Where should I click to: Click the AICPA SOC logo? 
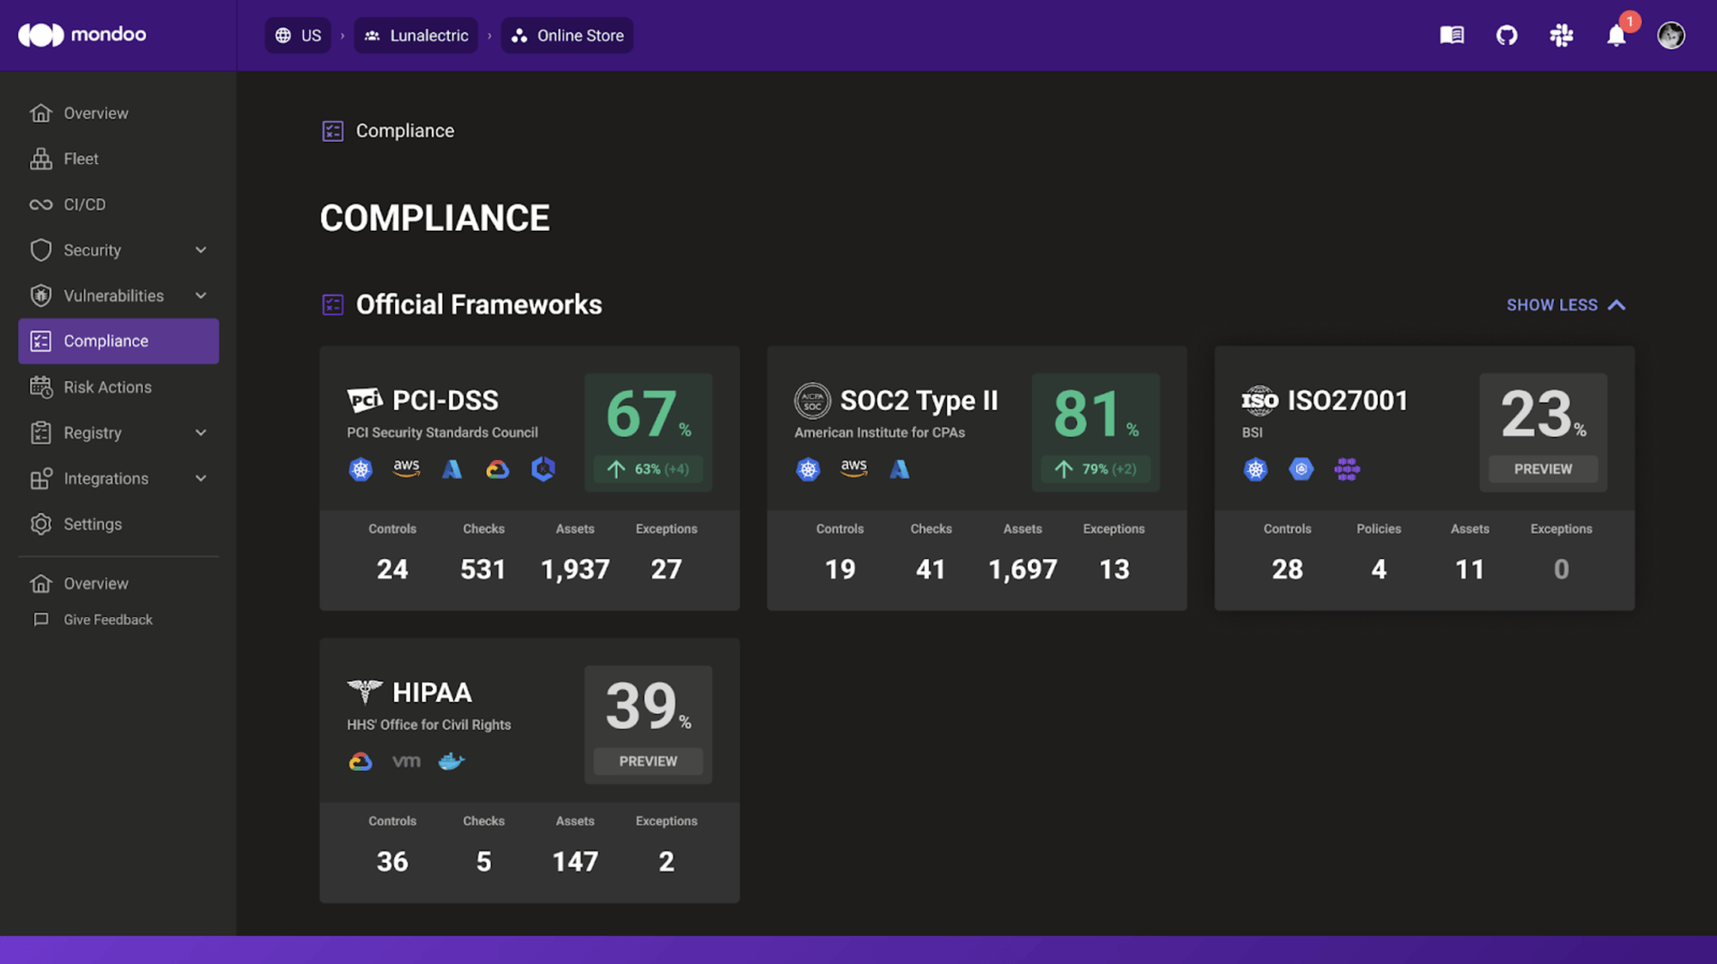tap(812, 400)
